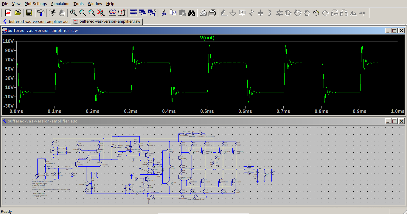
Task: Open a file using the folder icon
Action: [x=18, y=13]
